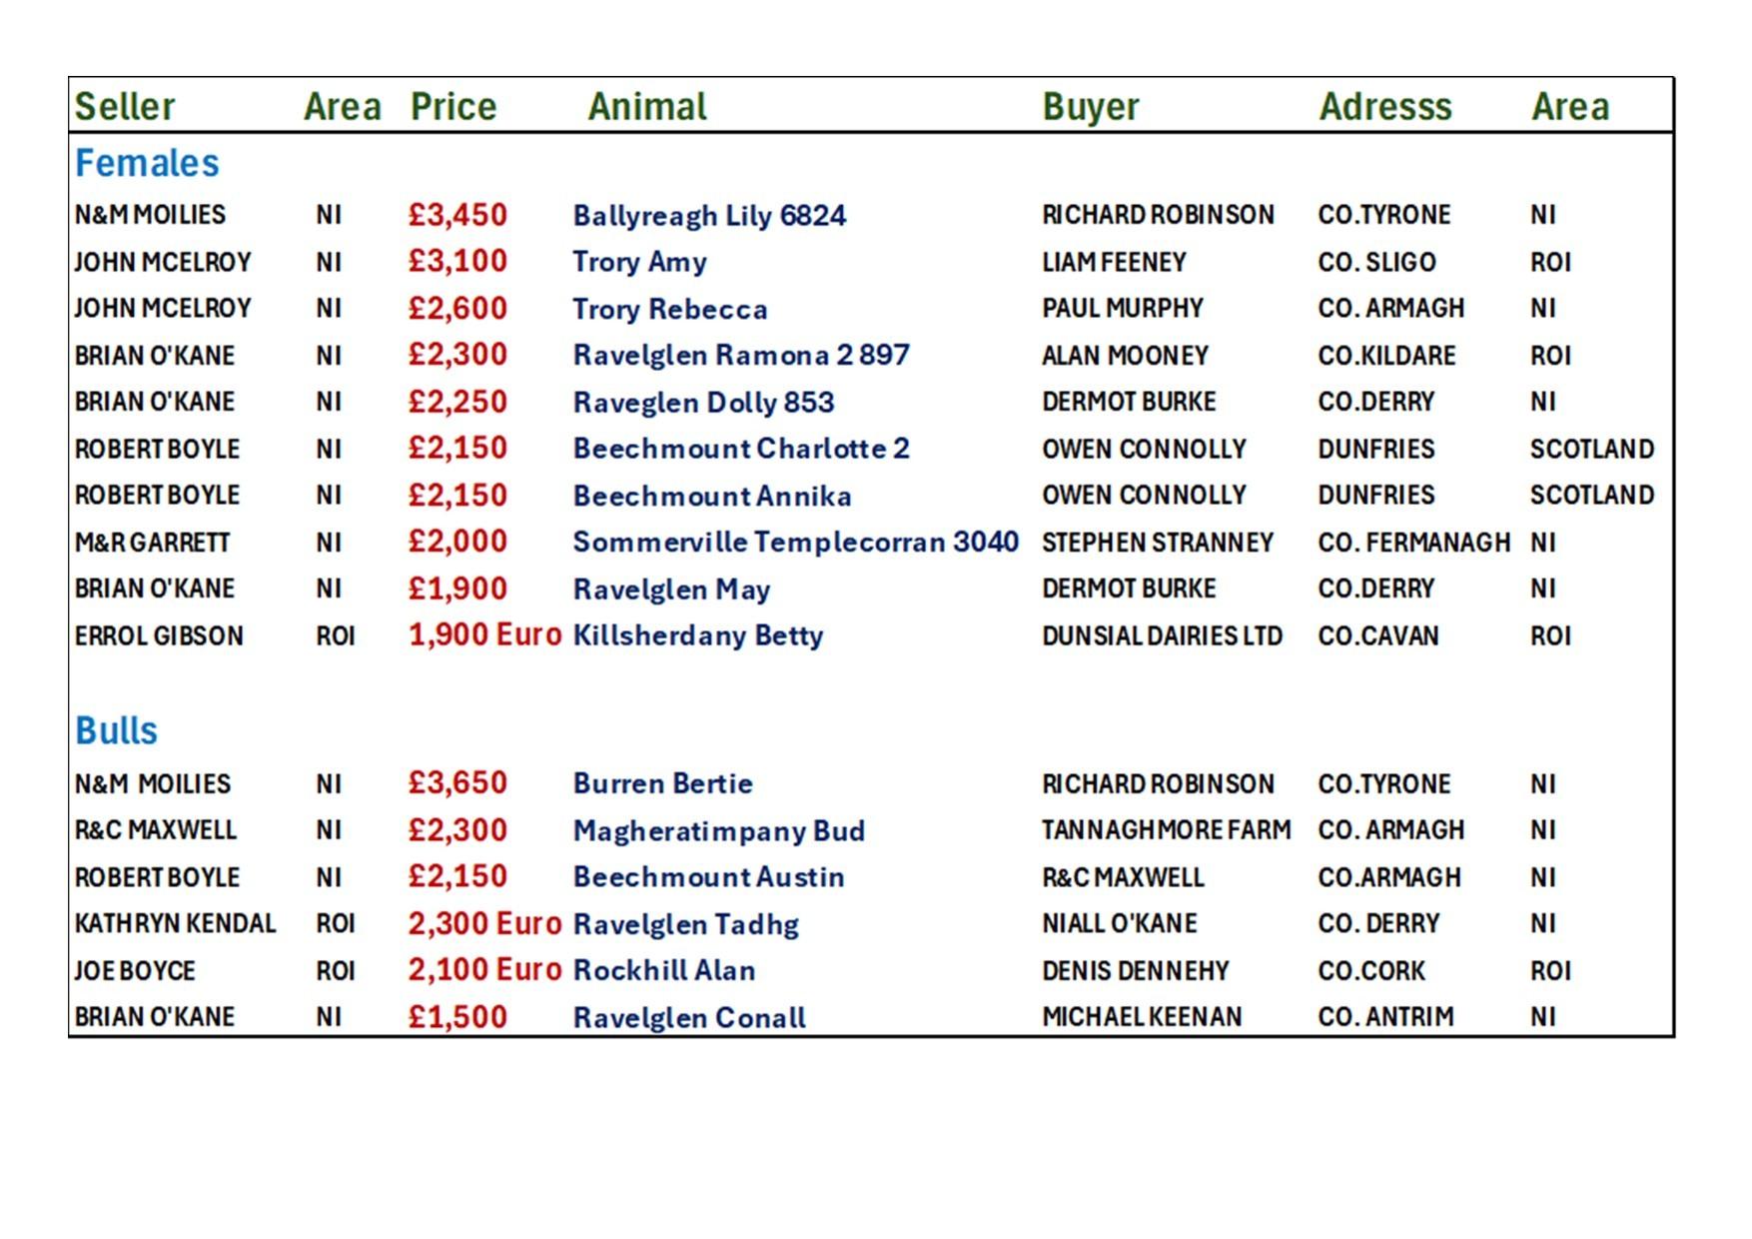Screen dimensions: 1752x1239
Task: Select DUNSIAL DAIRIES LTD buyer cell
Action: coord(1162,635)
